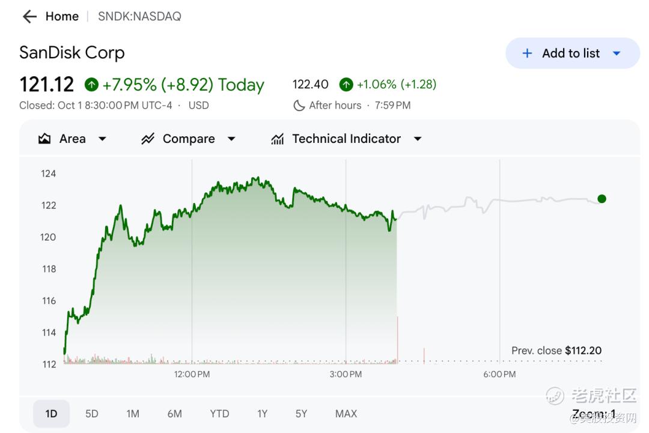Switch to the 1M range tab
Screen dimensions: 649x433
pos(133,414)
